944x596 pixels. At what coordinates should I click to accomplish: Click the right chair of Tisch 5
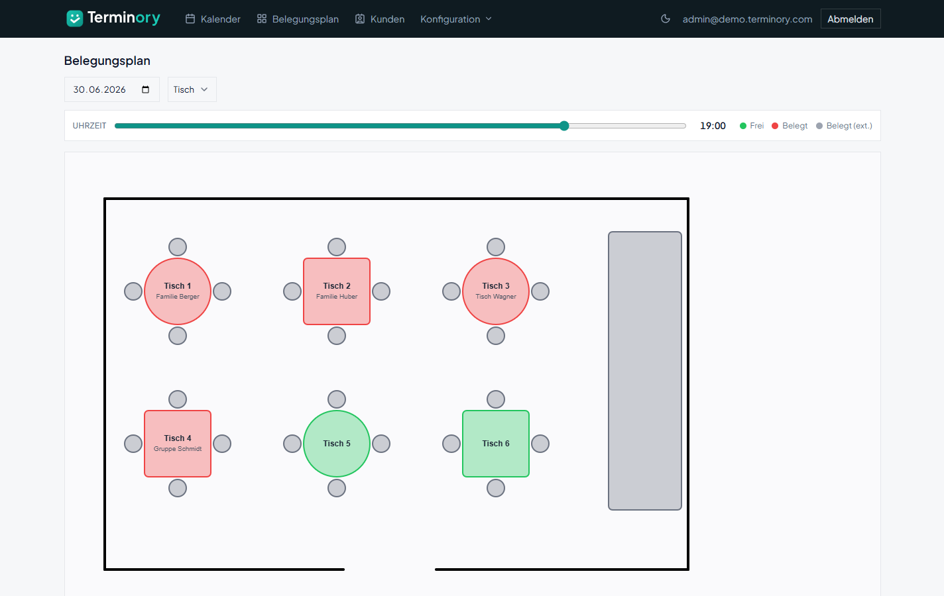coord(381,444)
